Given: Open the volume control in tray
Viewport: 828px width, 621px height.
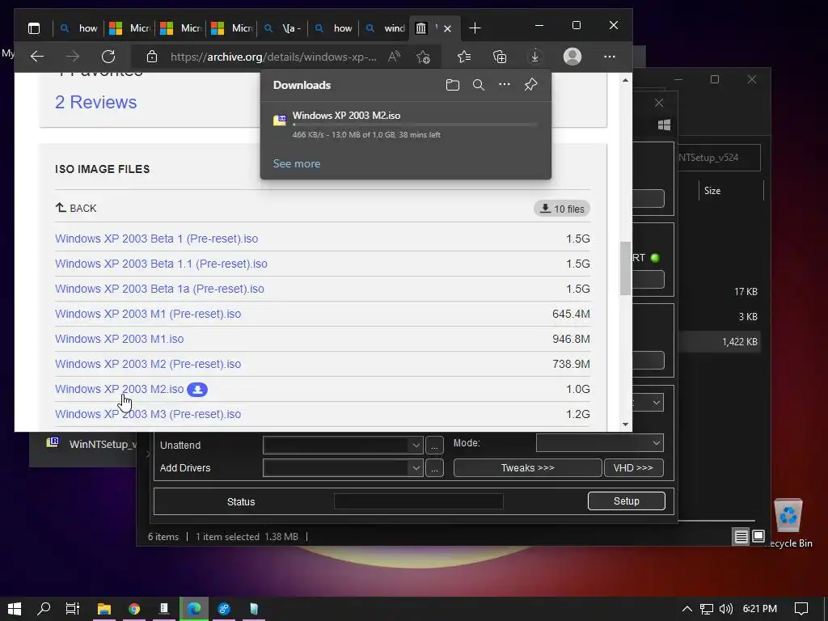Looking at the screenshot, I should pos(726,609).
